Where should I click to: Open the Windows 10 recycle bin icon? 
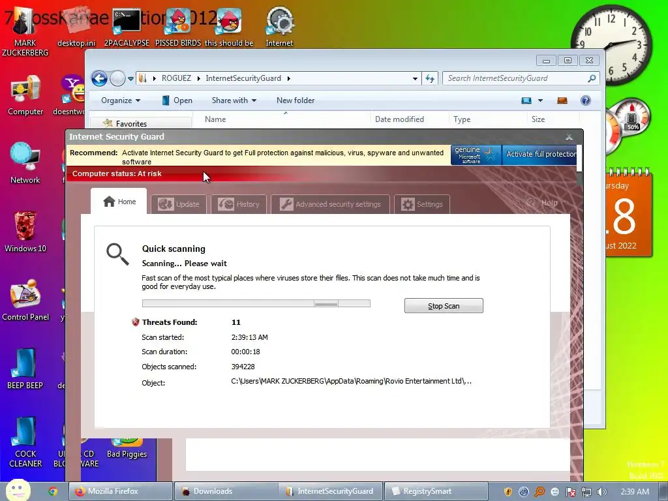(x=25, y=232)
